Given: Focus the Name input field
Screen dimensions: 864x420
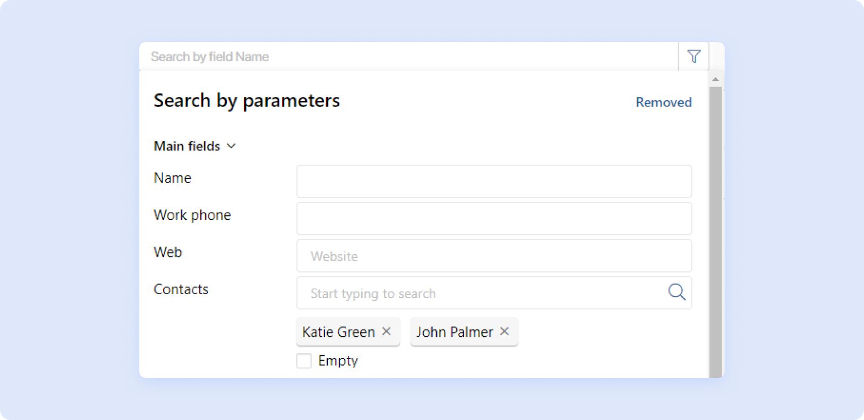Looking at the screenshot, I should click(x=494, y=181).
